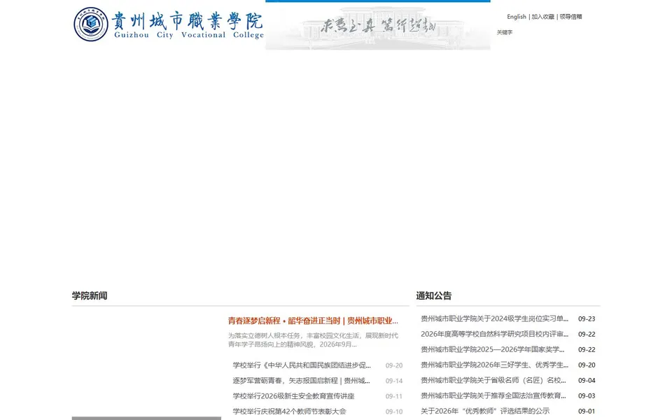Open notice 关于省级名师（名匠）名校...
The height and width of the screenshot is (420, 672).
pyautogui.click(x=493, y=380)
